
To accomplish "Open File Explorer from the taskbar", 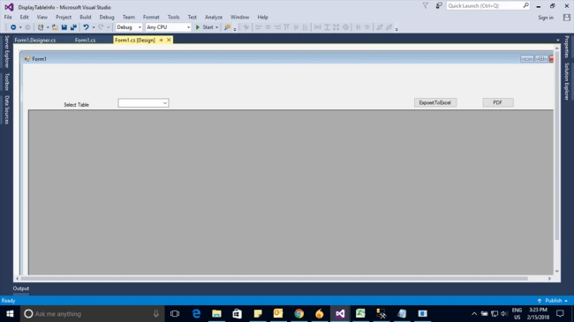I will 216,313.
